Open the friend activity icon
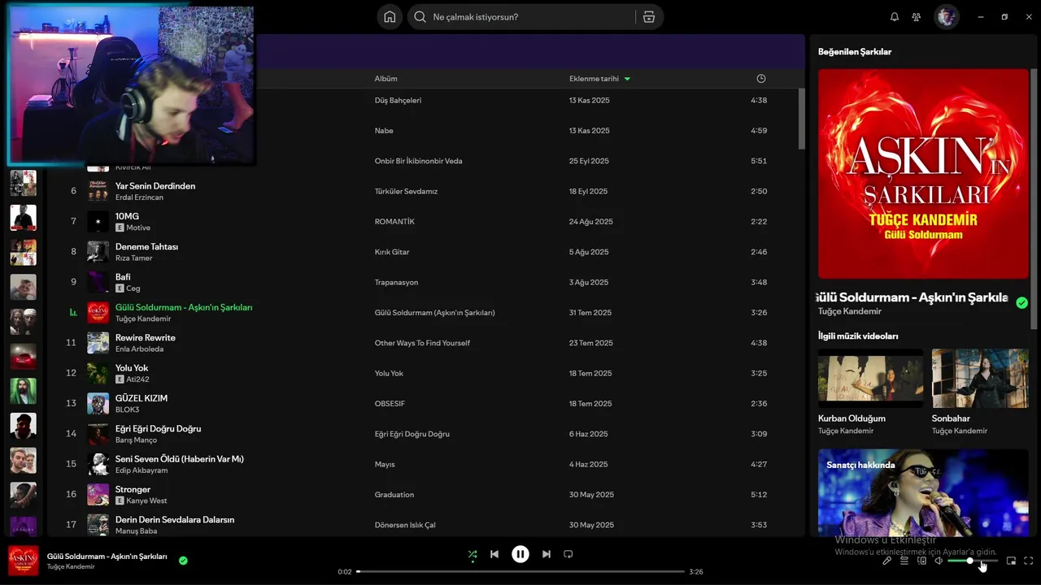This screenshot has height=585, width=1041. click(x=917, y=17)
